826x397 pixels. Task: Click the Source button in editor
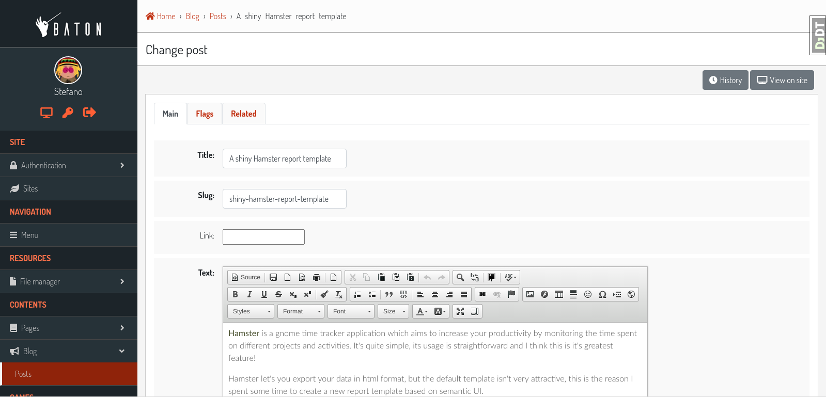pos(246,277)
